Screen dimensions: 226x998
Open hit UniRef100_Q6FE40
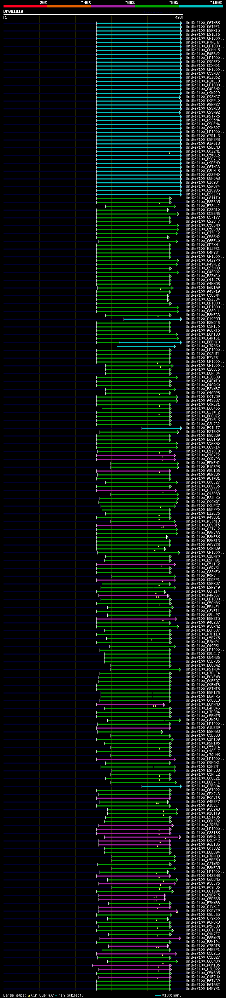point(203,241)
